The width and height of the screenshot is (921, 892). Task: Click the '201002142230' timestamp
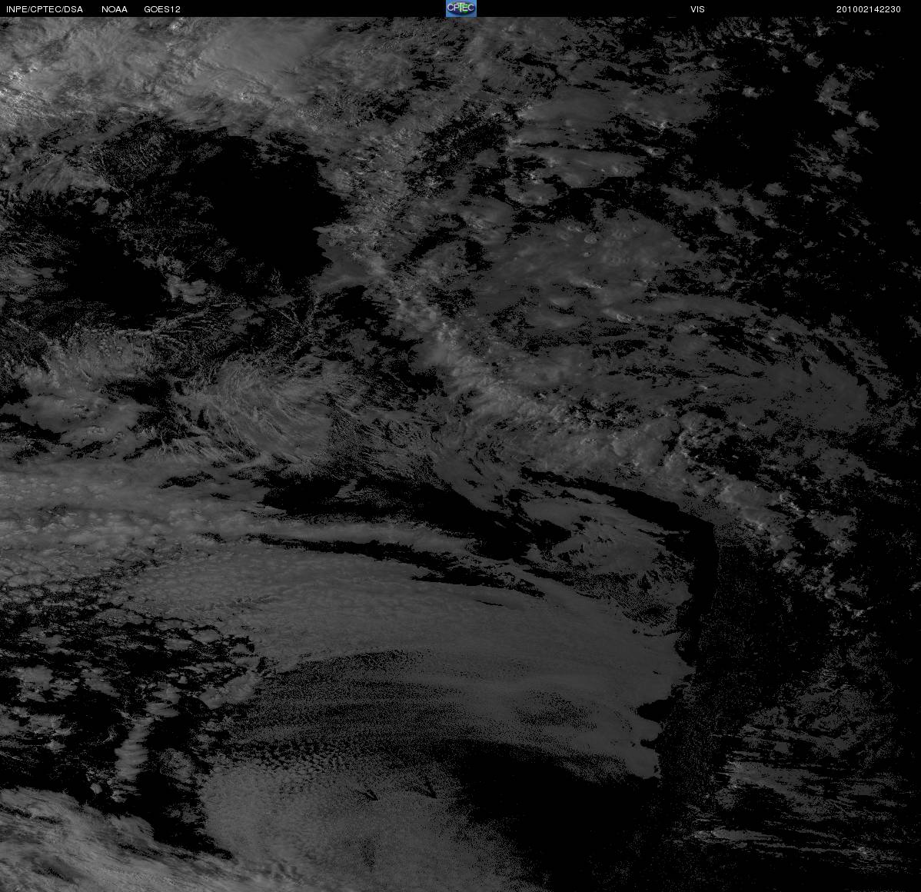coord(868,9)
